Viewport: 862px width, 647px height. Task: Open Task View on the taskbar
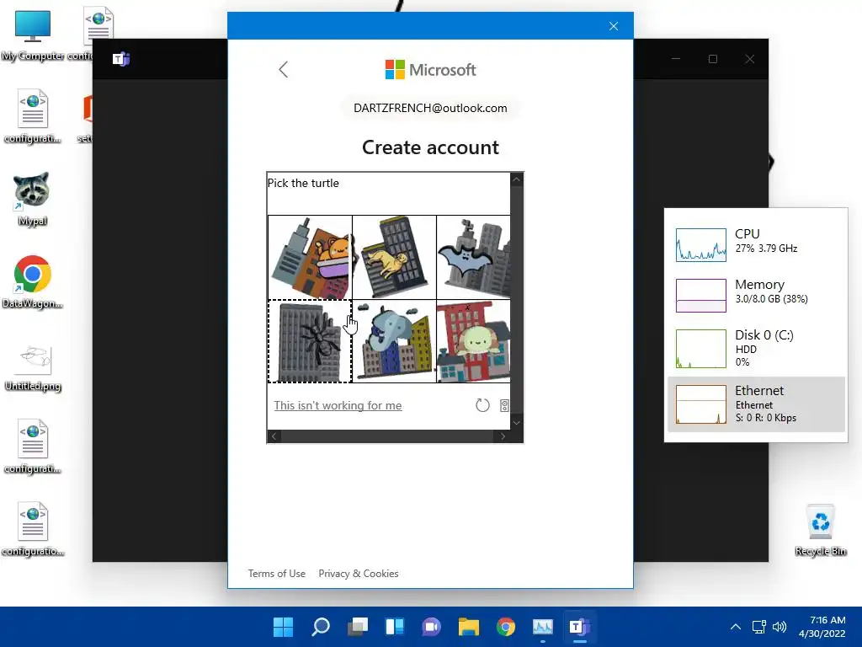[357, 627]
